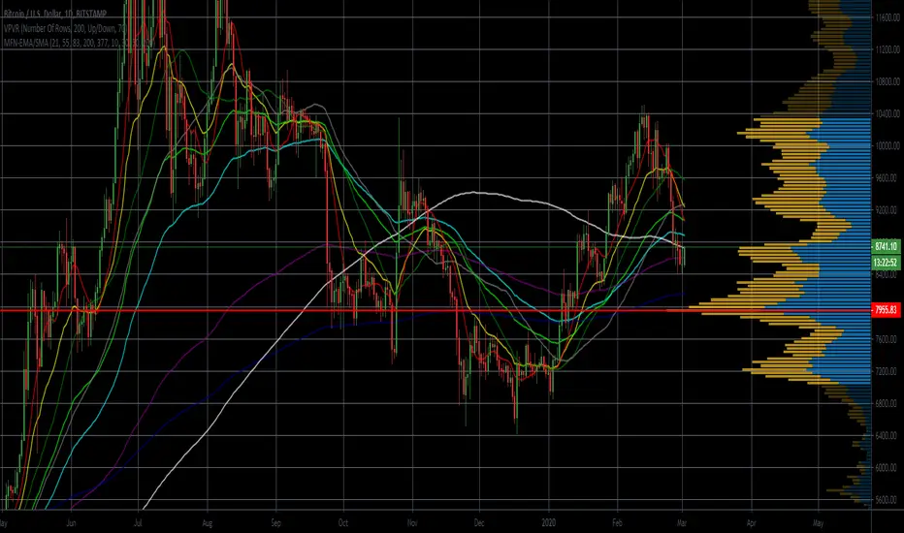Screen dimensions: 904x533
Task: Click the Aug label on time axis
Action: point(208,523)
